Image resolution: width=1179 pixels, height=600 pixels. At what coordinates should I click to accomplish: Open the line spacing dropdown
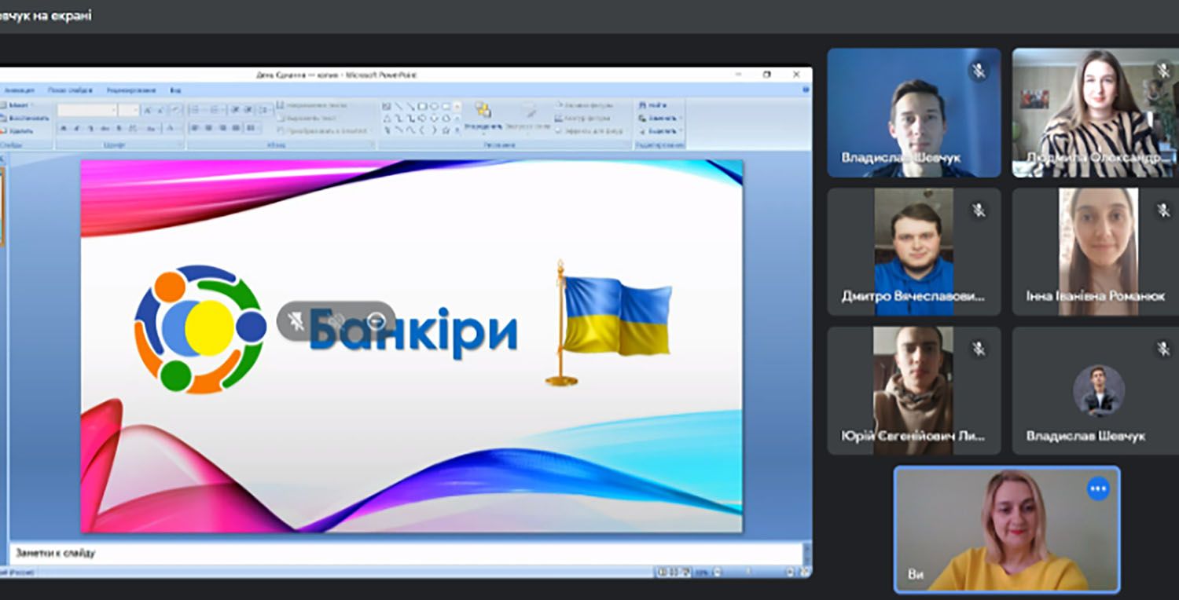(264, 110)
